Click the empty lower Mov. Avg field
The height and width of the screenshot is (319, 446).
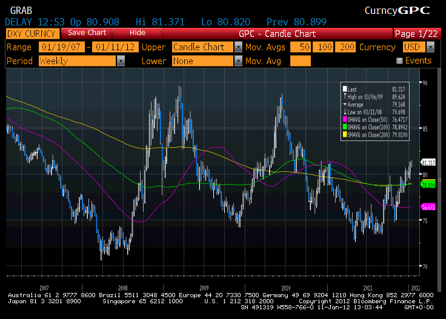(x=301, y=61)
